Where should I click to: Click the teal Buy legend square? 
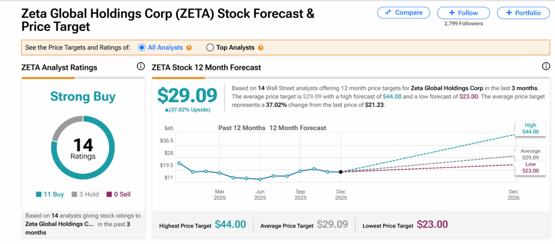pyautogui.click(x=38, y=194)
